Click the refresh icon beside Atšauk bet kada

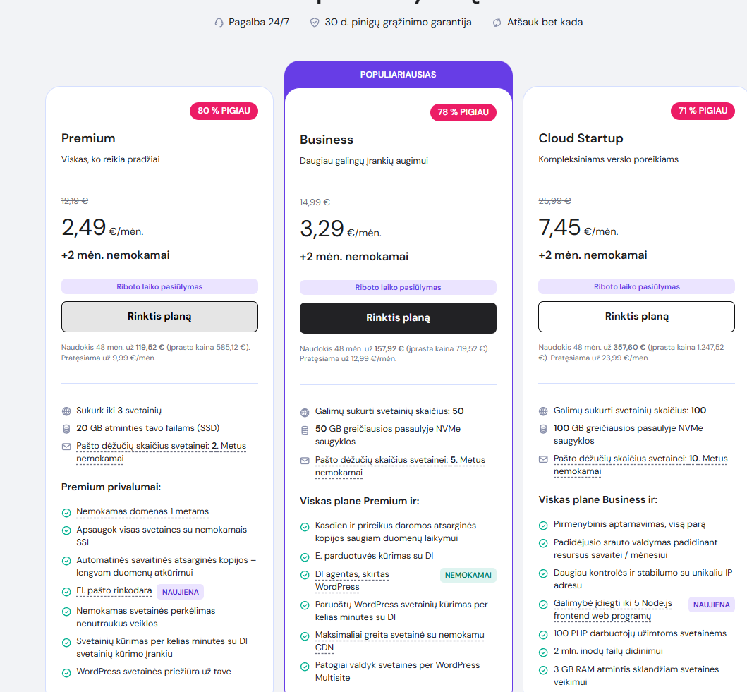497,23
